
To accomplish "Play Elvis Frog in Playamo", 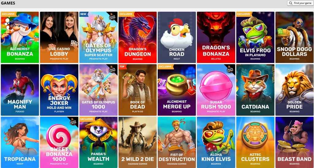I will coord(255,37).
